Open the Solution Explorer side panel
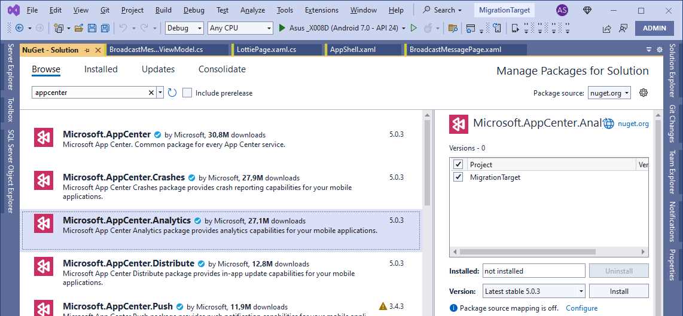This screenshot has height=316, width=683. 673,71
